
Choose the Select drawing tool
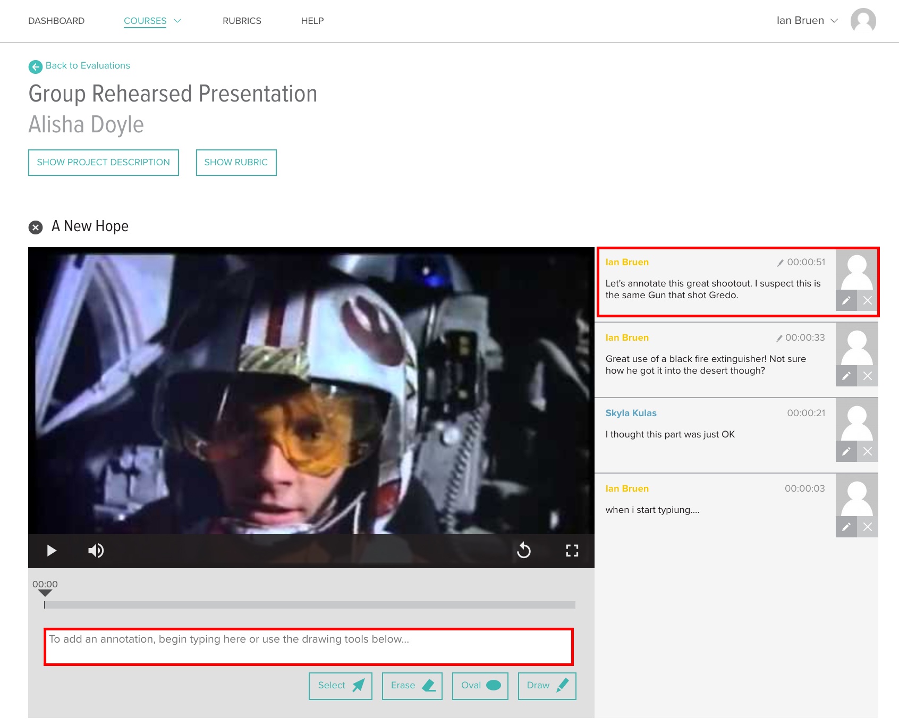[x=341, y=686]
